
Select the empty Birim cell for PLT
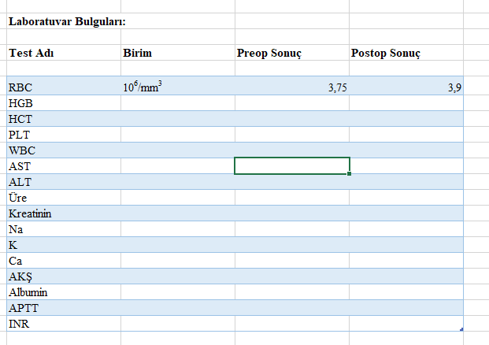point(178,135)
